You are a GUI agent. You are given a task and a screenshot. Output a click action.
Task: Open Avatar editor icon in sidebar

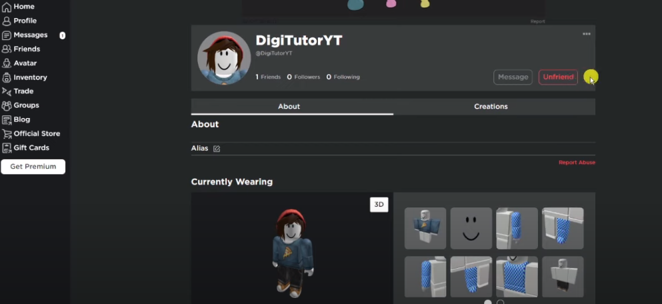[x=6, y=63]
